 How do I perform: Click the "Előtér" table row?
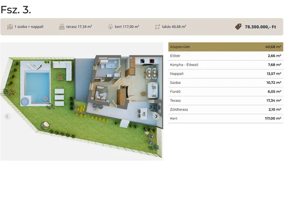point(225,56)
